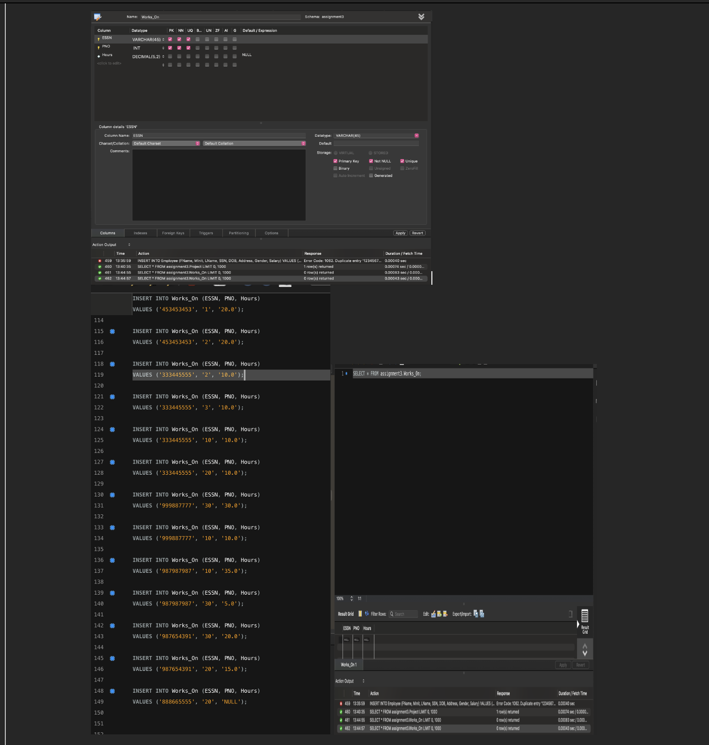Click the import records from file icon
The image size is (709, 745).
[x=482, y=614]
